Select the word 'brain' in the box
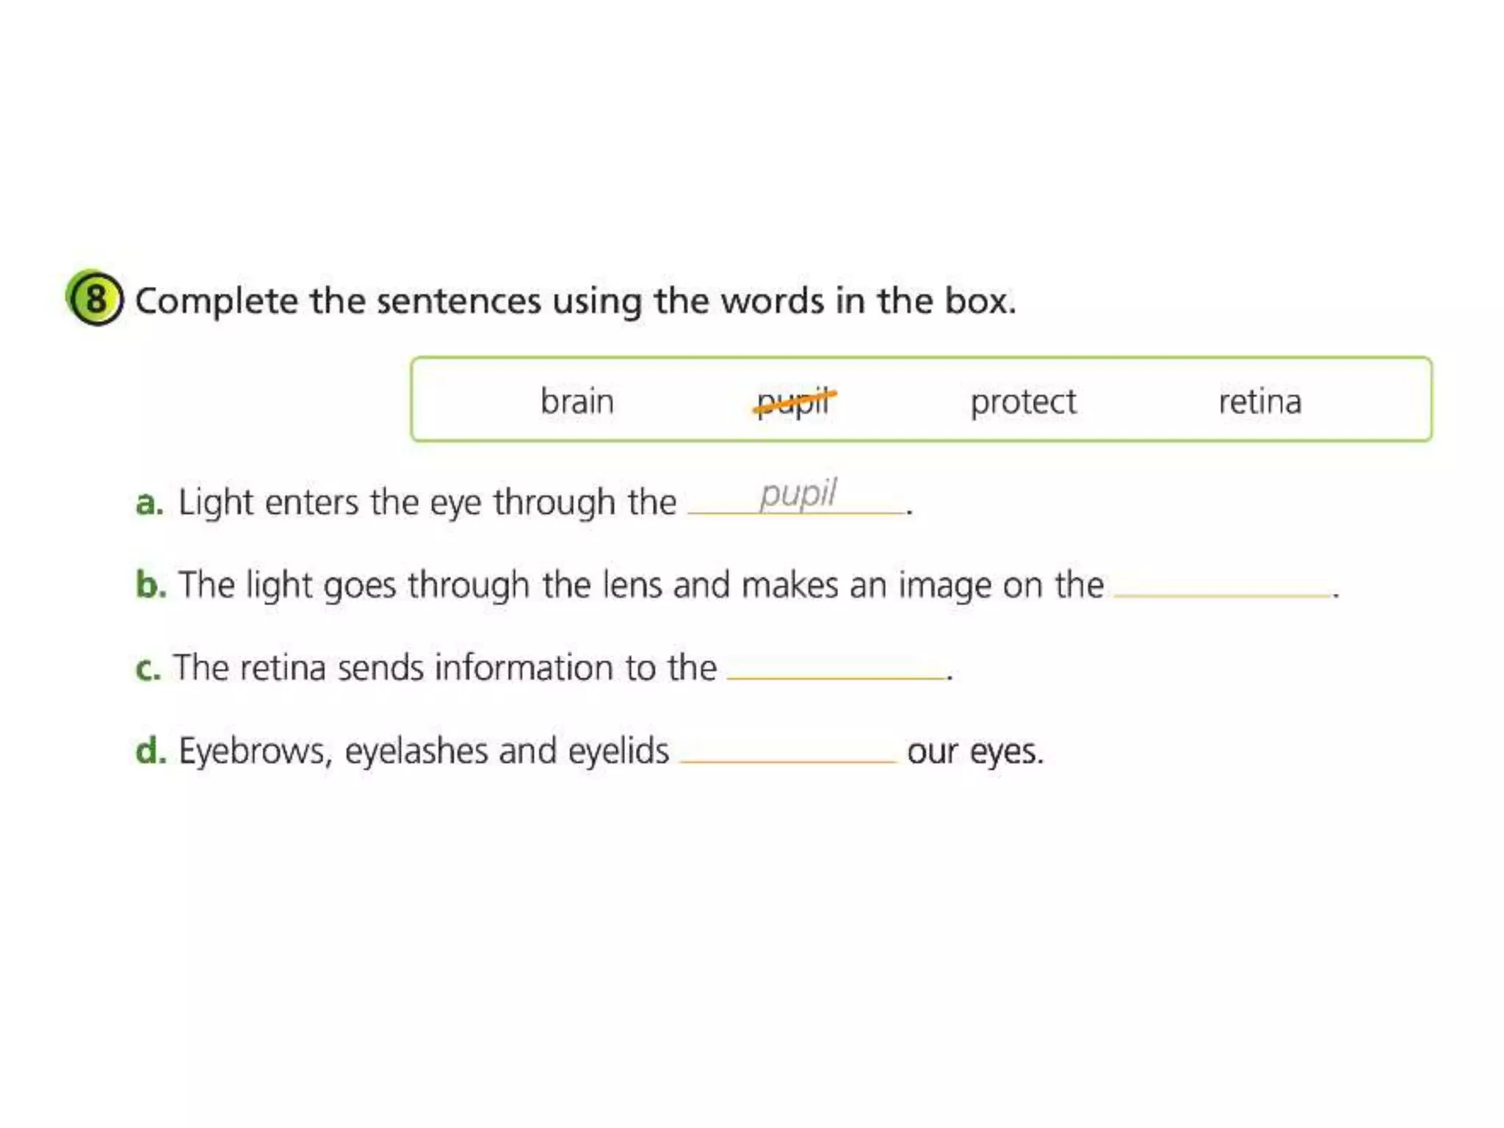This screenshot has width=1504, height=1128. 577,402
